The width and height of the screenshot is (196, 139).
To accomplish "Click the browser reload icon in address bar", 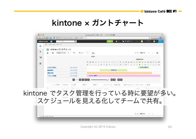I will pos(150,38).
